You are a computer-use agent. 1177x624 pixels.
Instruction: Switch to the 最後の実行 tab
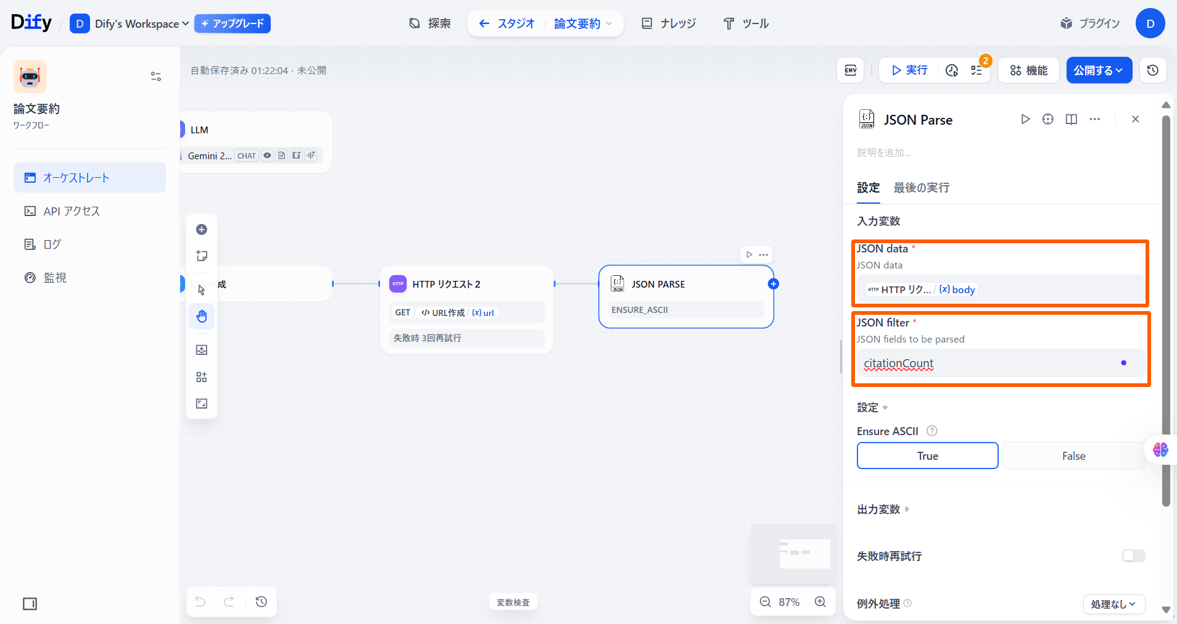[x=921, y=188]
